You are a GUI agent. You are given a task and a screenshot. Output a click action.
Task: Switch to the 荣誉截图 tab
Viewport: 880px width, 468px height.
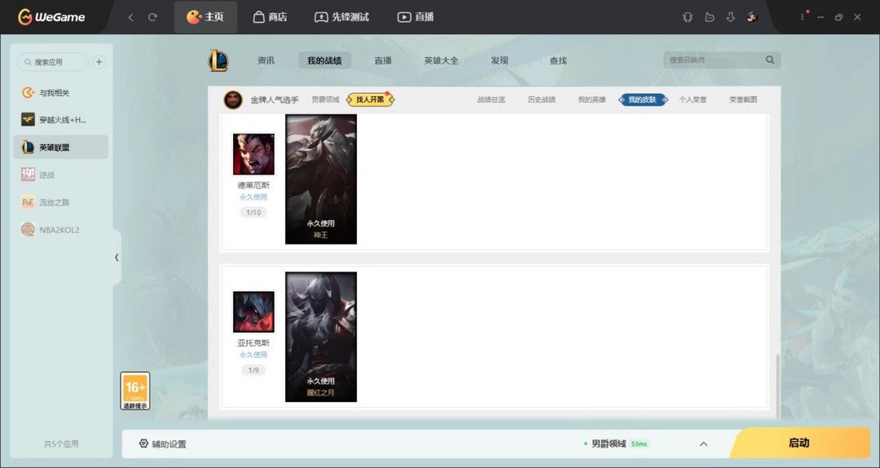pos(743,99)
